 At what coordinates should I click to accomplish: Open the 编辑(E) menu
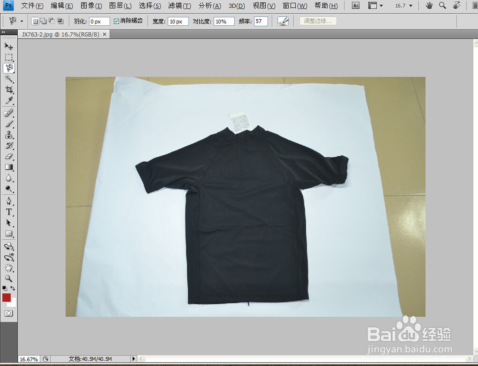click(x=62, y=6)
